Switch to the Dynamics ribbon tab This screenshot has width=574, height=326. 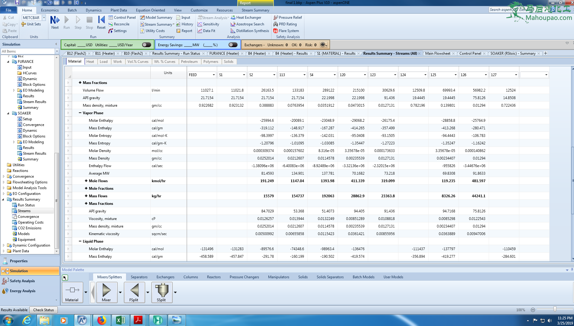[93, 10]
